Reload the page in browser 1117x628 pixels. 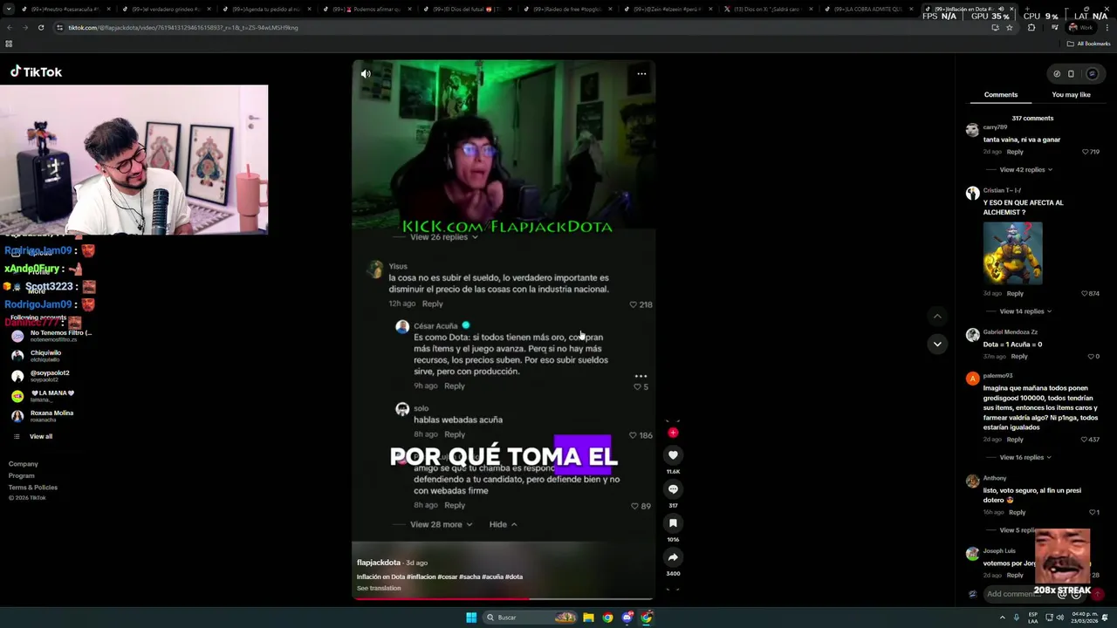tap(41, 28)
